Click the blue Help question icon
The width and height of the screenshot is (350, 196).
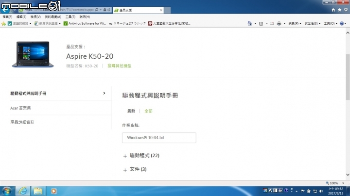tap(342, 23)
